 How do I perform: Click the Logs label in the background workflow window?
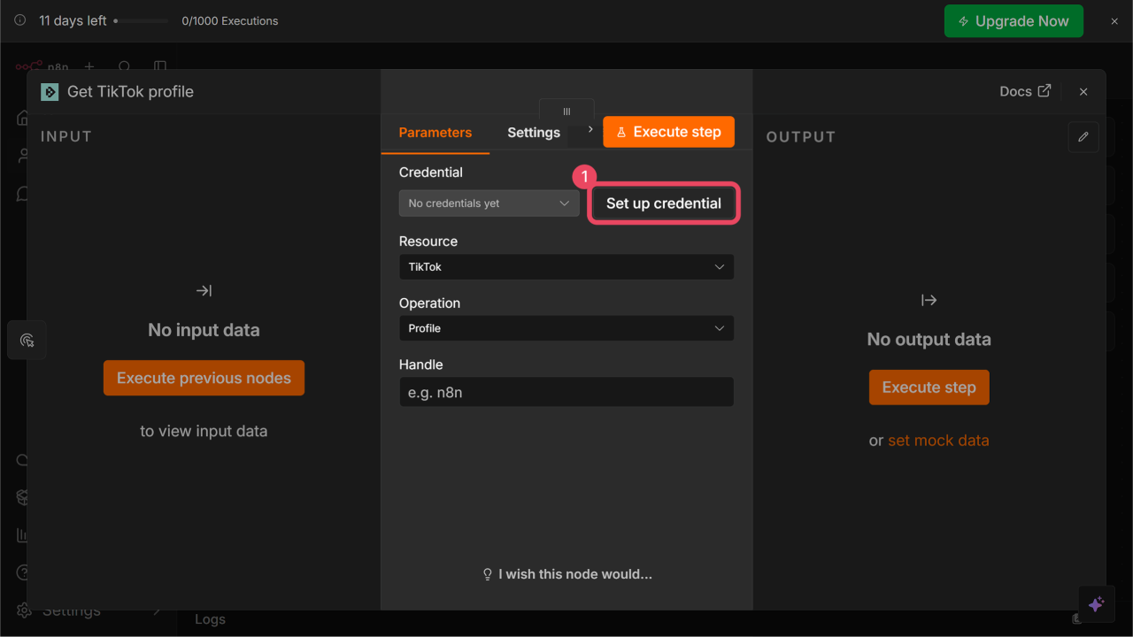coord(210,619)
